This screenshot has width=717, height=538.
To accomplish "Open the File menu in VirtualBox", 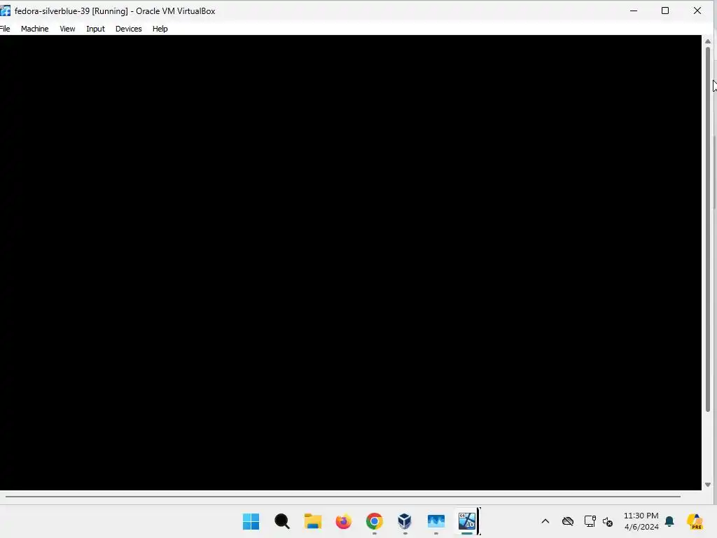I will tap(5, 29).
